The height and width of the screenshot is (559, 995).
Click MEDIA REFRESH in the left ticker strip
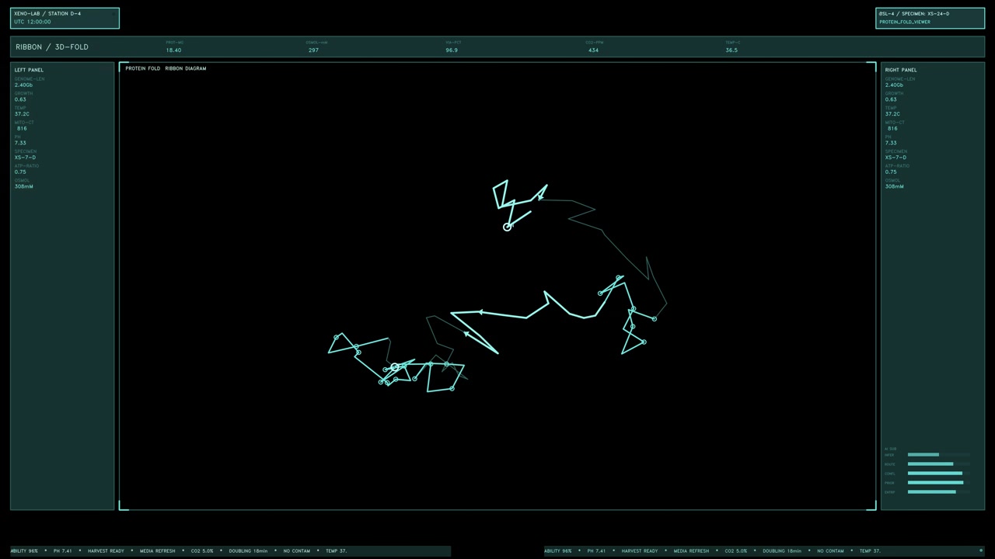point(158,551)
